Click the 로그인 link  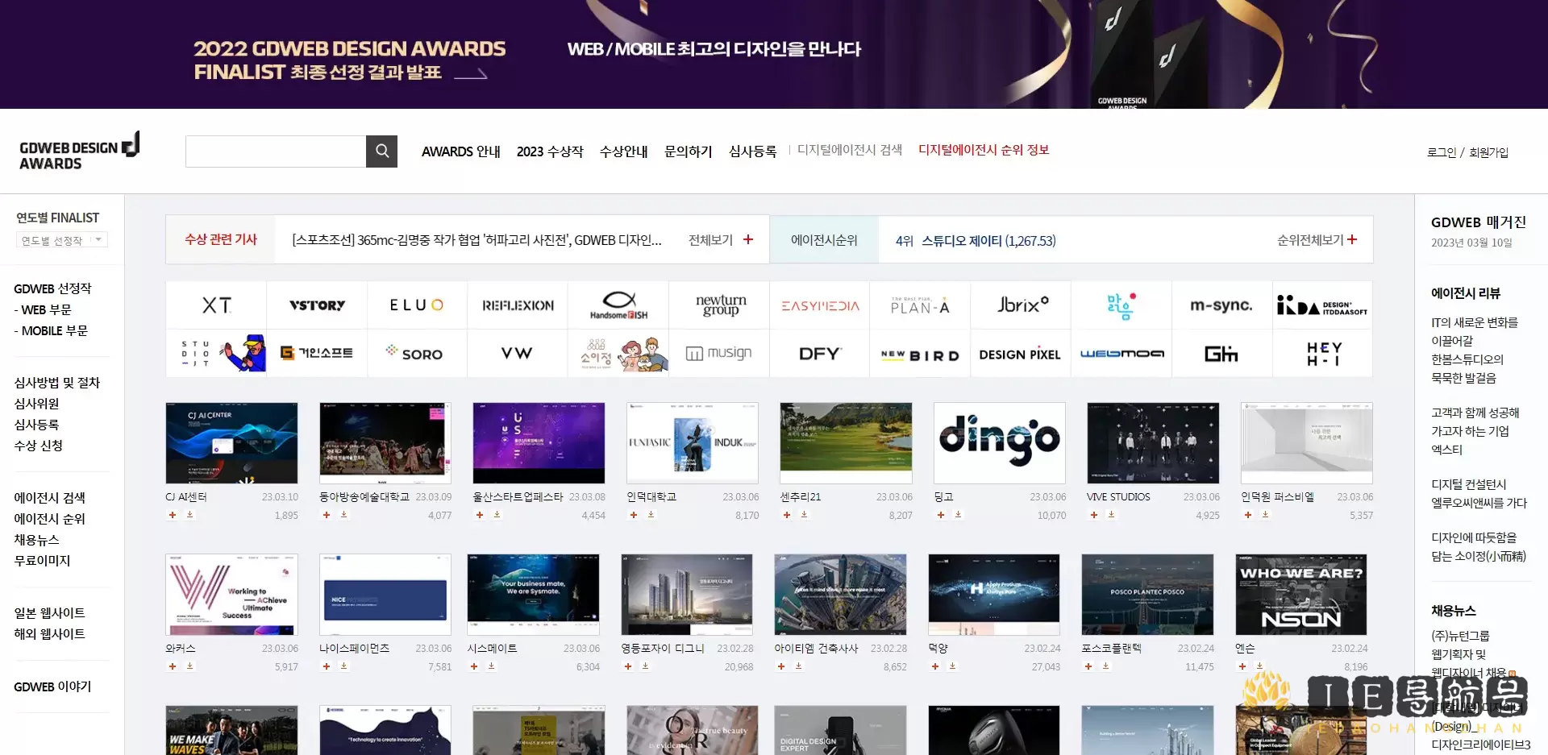[1442, 152]
